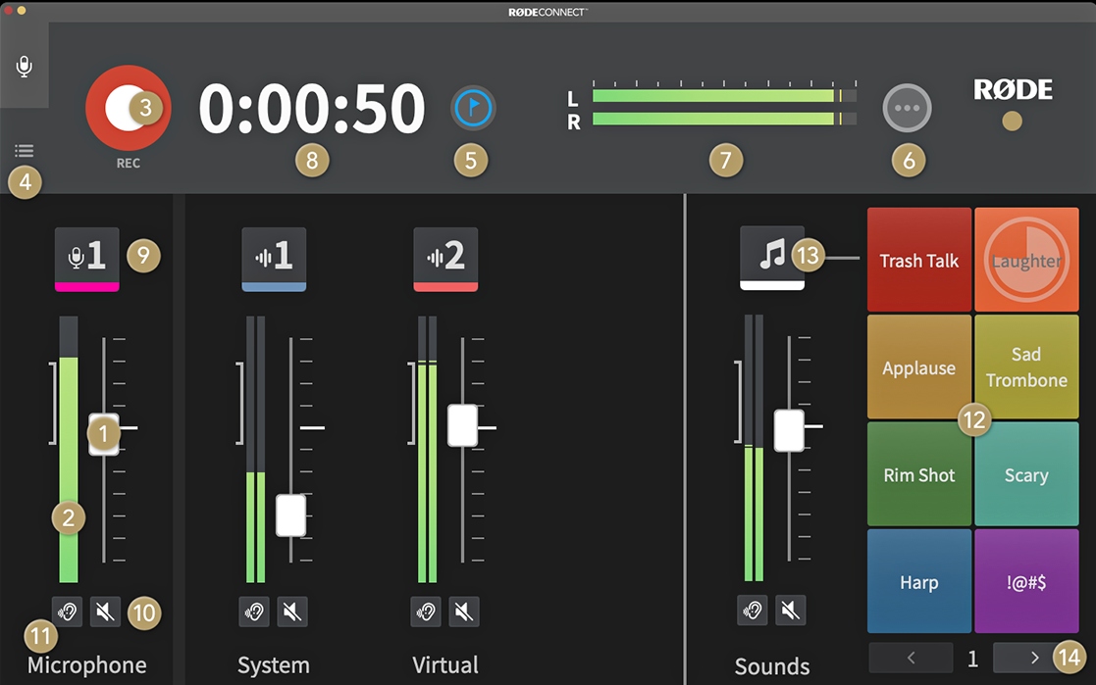Trigger the purple !@#$ censor pad
This screenshot has width=1096, height=685.
1026,582
